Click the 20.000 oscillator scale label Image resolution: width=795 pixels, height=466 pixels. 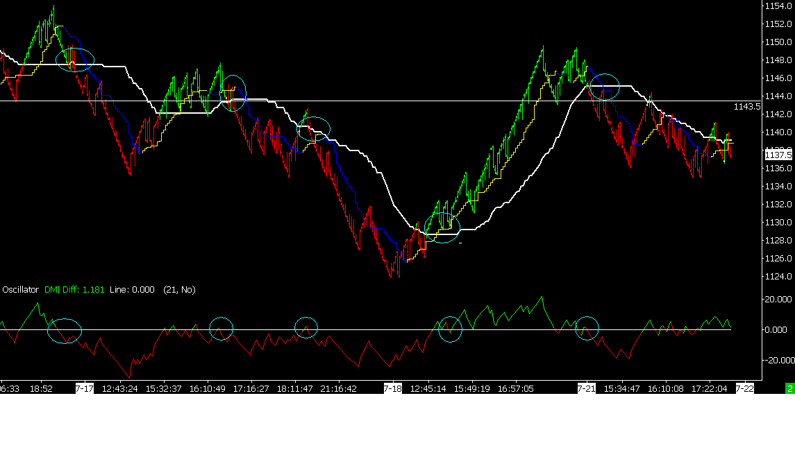tap(778, 300)
